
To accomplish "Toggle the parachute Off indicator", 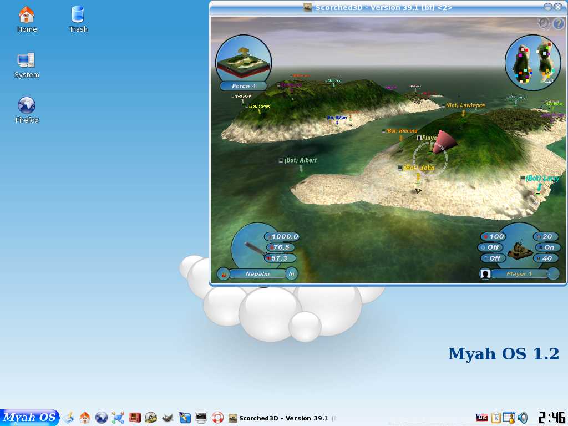I will pyautogui.click(x=493, y=258).
